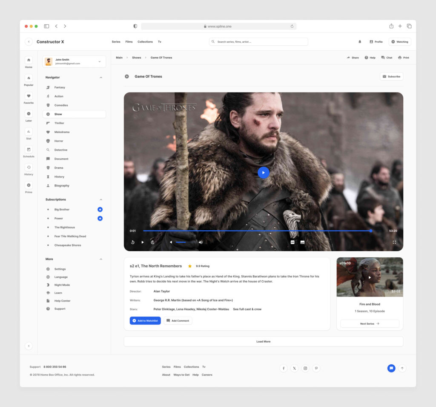Collapse the Subscriptions section

[101, 200]
